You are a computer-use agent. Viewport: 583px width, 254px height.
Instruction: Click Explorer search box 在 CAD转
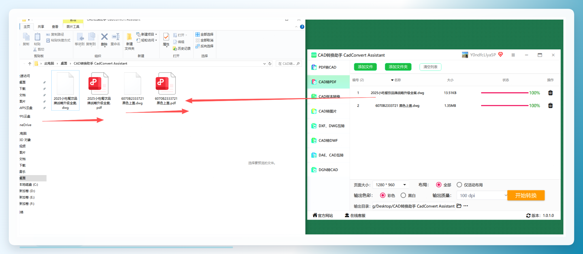[288, 64]
